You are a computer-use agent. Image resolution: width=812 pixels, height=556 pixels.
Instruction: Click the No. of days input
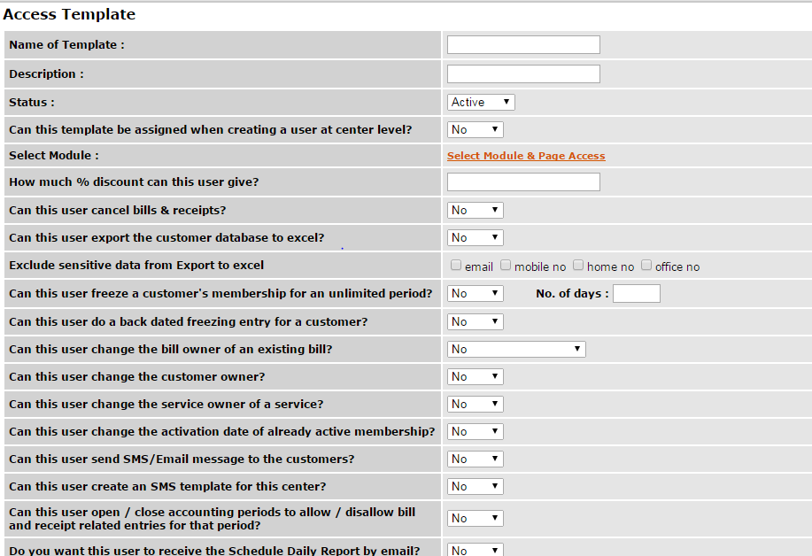click(637, 294)
